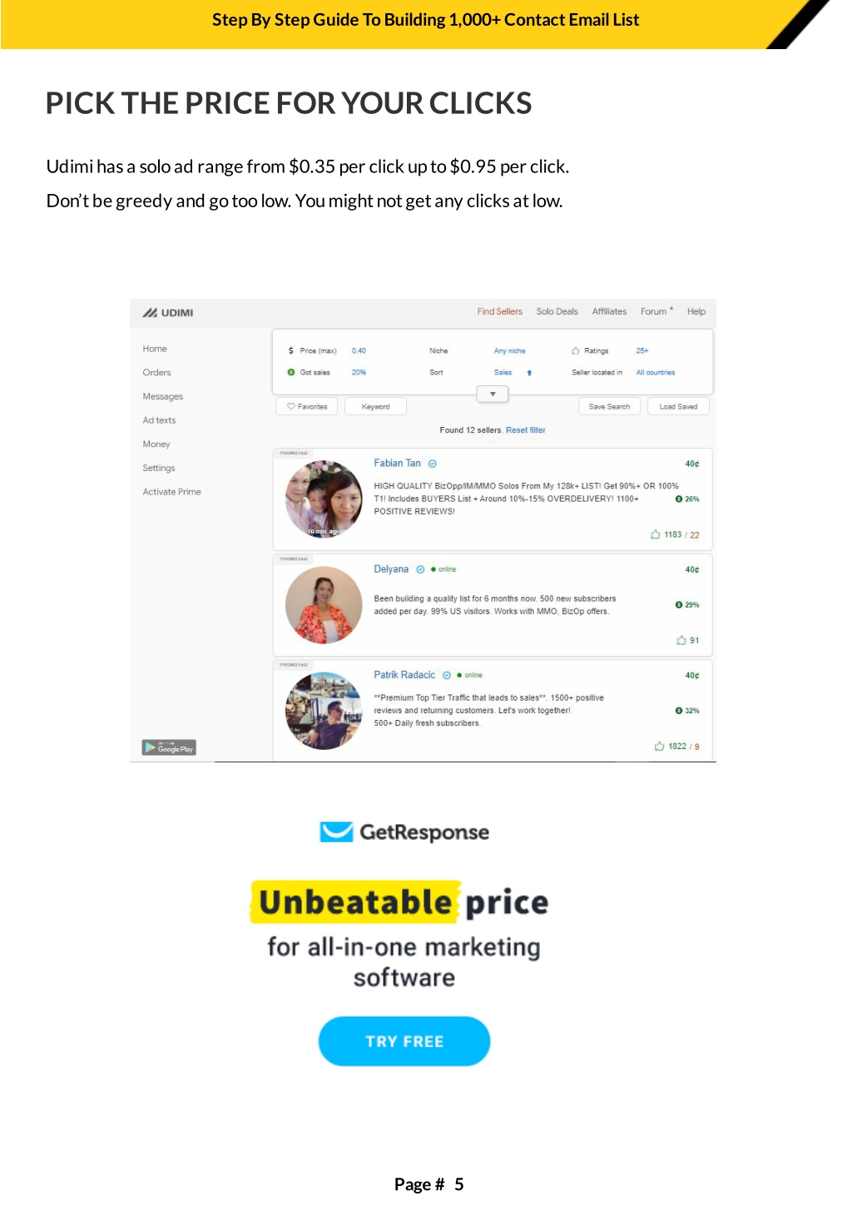The width and height of the screenshot is (852, 1206).
Task: Toggle the Favorites heart filter
Action: coord(307,406)
